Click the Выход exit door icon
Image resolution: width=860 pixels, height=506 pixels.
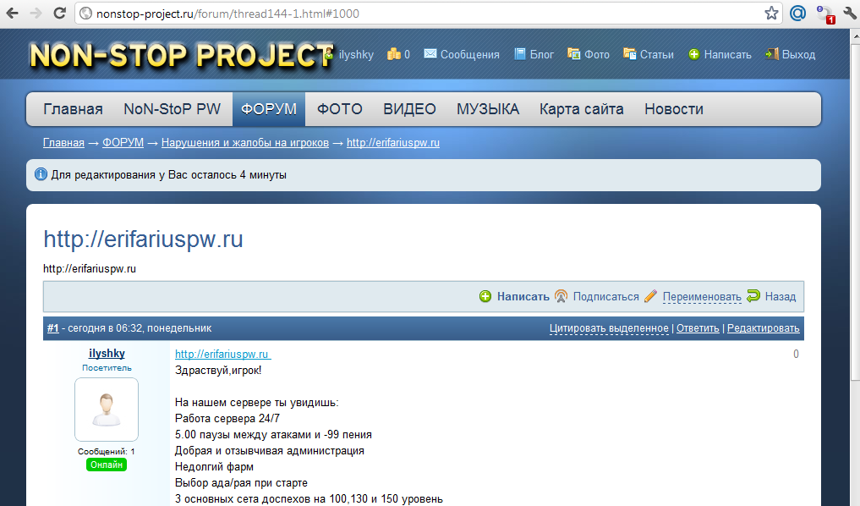click(772, 54)
